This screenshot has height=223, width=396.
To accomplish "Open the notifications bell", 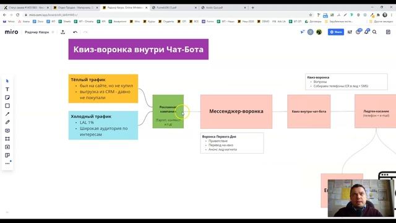I will point(366,32).
